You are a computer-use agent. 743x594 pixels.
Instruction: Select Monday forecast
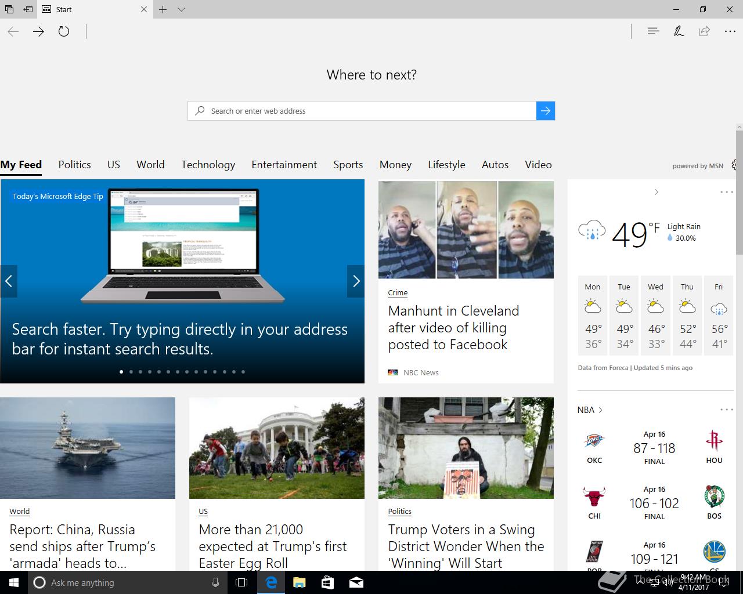pyautogui.click(x=593, y=316)
